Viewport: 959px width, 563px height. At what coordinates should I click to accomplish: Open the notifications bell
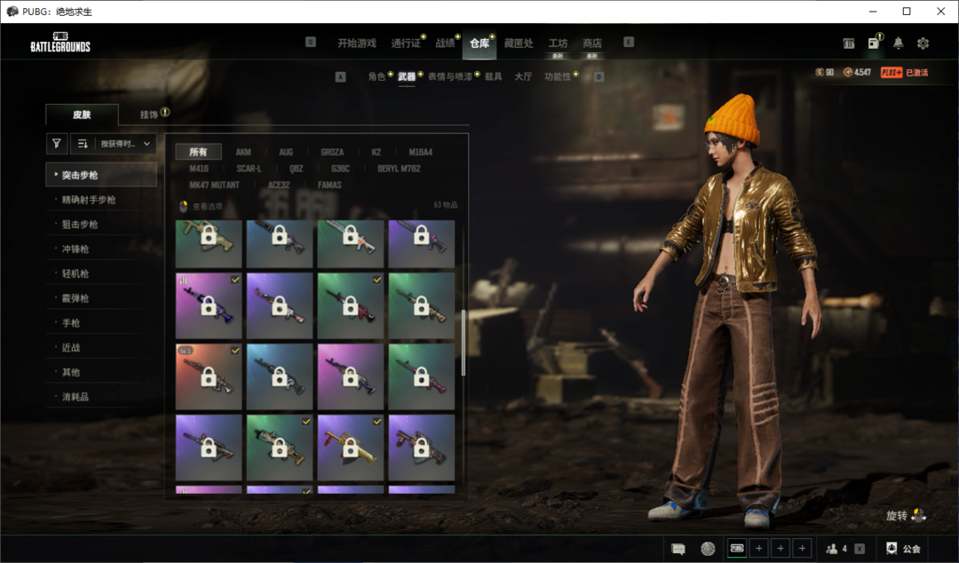[x=898, y=44]
